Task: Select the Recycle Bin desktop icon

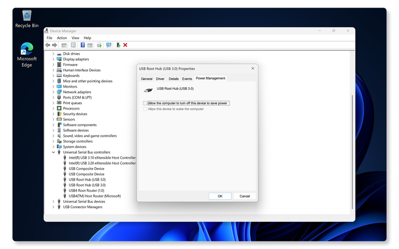Action: (x=27, y=18)
